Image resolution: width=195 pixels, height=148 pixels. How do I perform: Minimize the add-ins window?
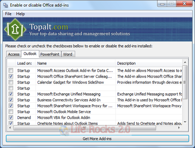162,4
